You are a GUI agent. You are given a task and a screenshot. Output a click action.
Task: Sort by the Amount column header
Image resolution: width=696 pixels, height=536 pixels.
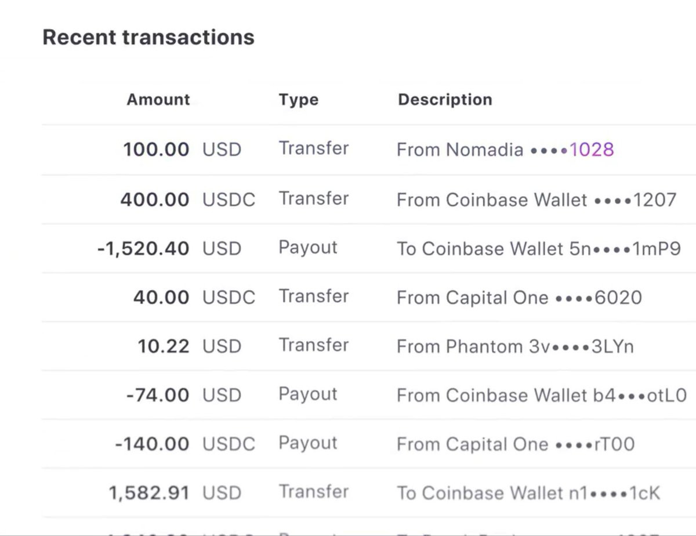coord(158,100)
